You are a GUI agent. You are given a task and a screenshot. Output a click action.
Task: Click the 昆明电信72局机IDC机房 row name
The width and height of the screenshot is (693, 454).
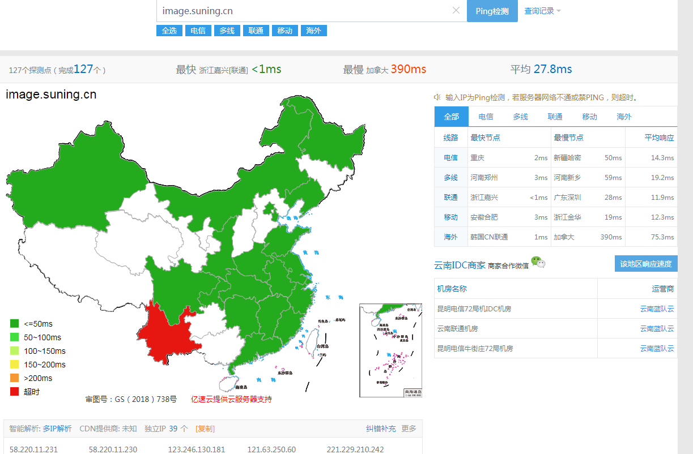474,309
